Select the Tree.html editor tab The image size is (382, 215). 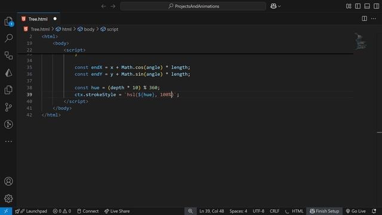pyautogui.click(x=38, y=19)
